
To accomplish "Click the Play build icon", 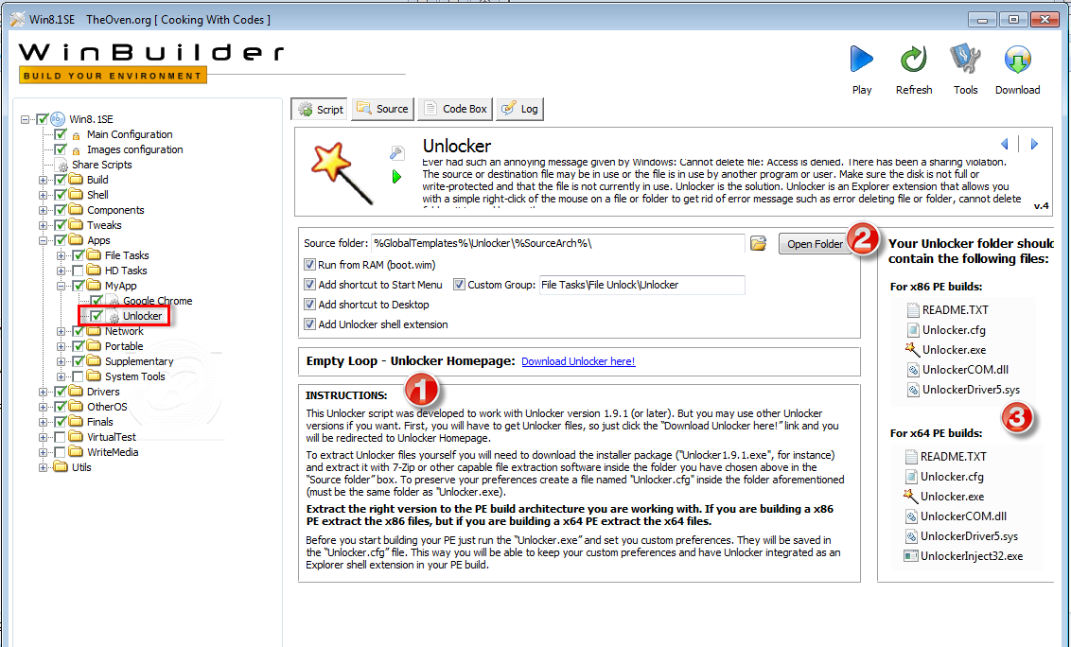I will tap(861, 60).
